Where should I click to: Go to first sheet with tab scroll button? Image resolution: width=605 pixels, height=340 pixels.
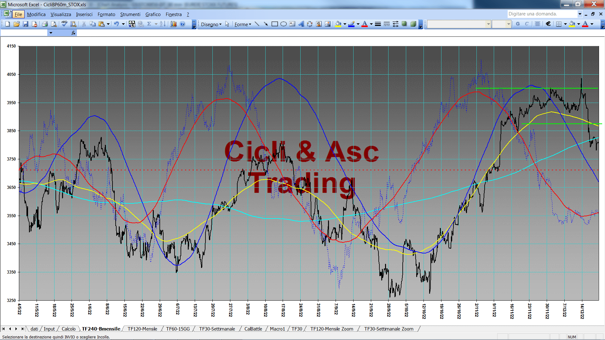pos(3,329)
